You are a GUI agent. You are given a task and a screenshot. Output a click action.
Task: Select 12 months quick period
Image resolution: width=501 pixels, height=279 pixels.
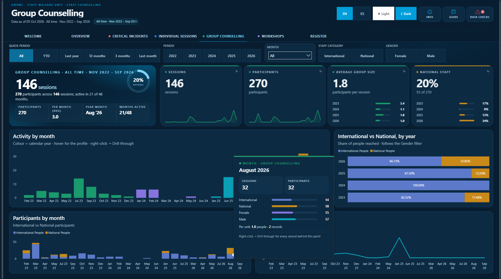point(97,56)
